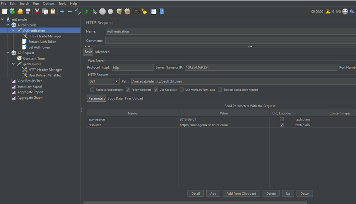The width and height of the screenshot is (356, 204).
Task: Switch to the Files Upload tab
Action: coord(134,98)
